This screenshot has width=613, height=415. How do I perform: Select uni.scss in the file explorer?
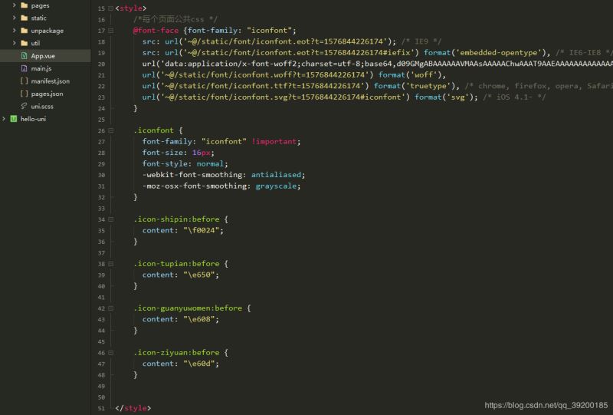(x=42, y=106)
